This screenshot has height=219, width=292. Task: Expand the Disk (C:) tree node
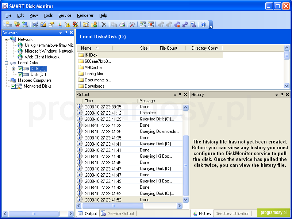[x=13, y=69]
